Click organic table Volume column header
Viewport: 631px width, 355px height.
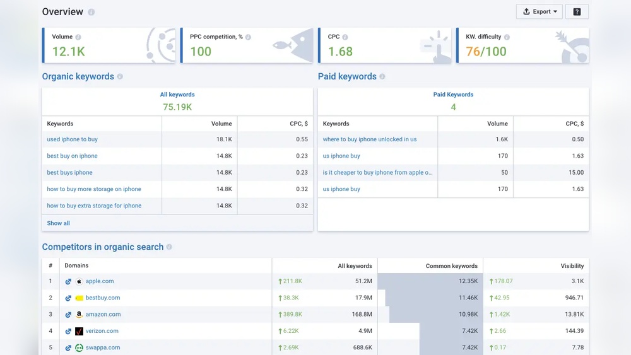click(221, 124)
